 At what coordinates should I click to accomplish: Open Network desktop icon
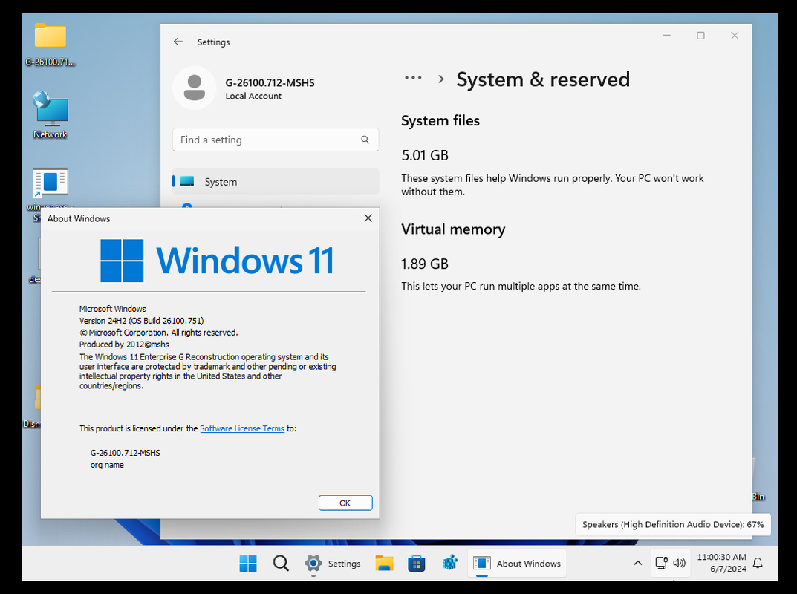50,115
